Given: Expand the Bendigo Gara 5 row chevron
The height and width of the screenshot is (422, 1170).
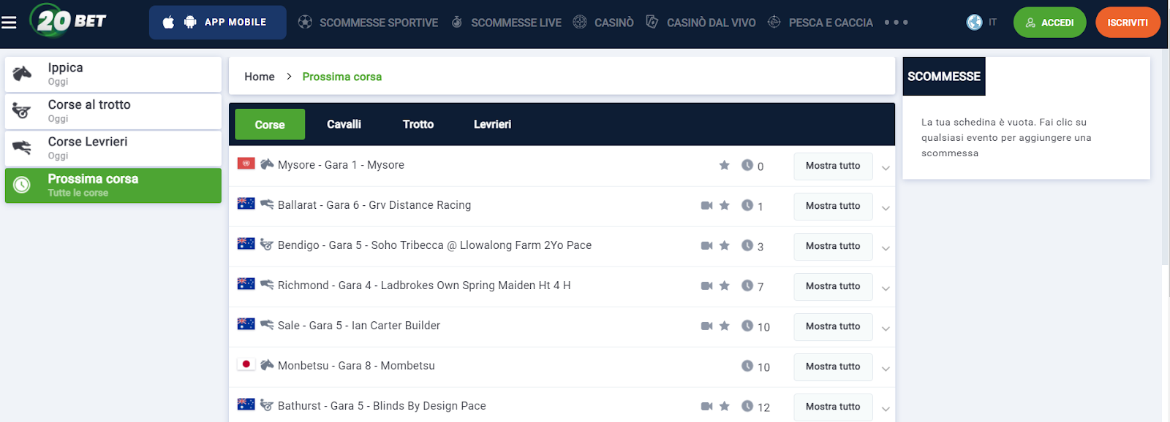Looking at the screenshot, I should click(x=886, y=248).
